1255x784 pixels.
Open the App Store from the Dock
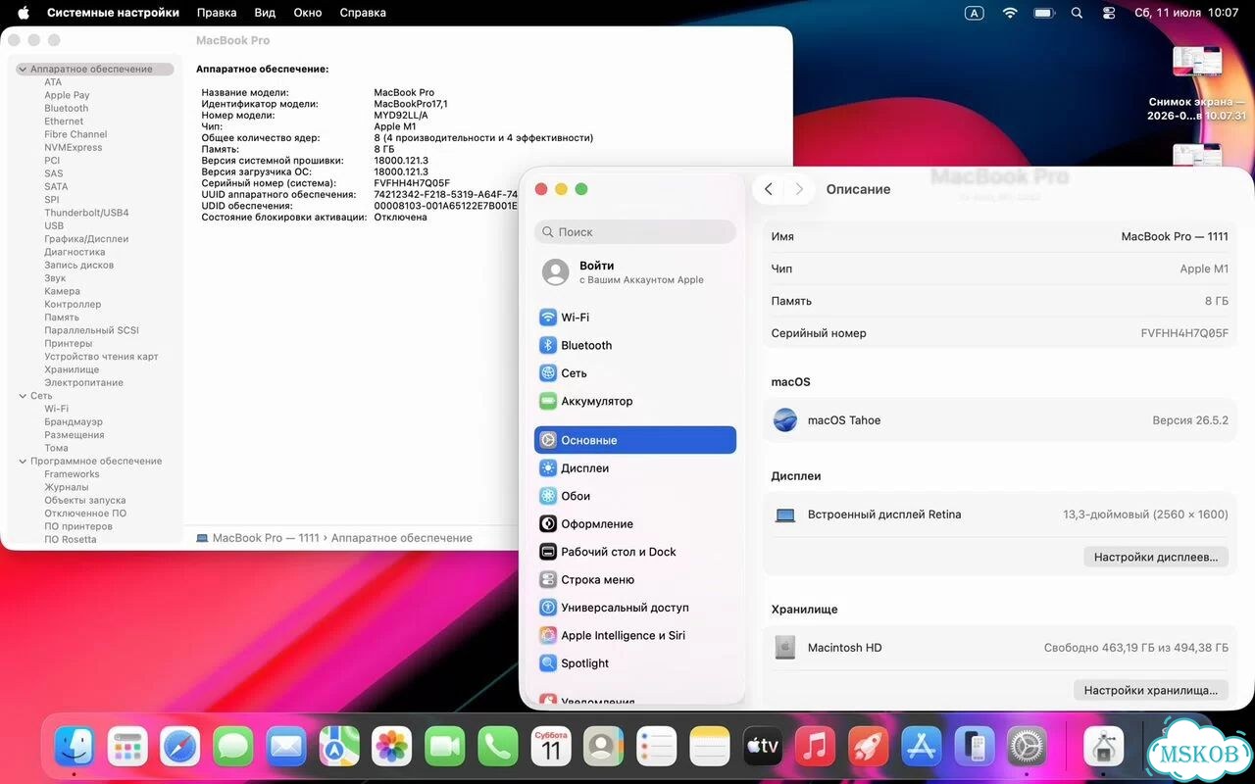(922, 747)
